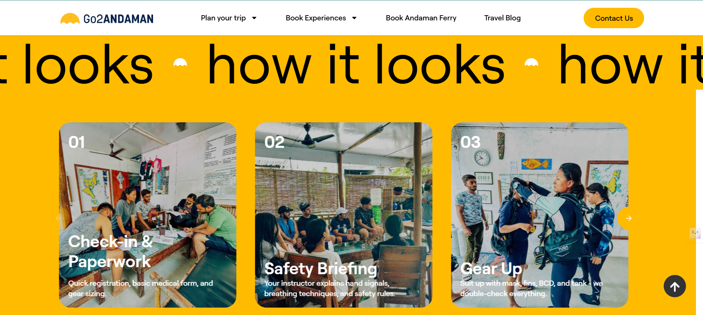
Task: Open the Plan your trip menu
Action: tap(223, 18)
